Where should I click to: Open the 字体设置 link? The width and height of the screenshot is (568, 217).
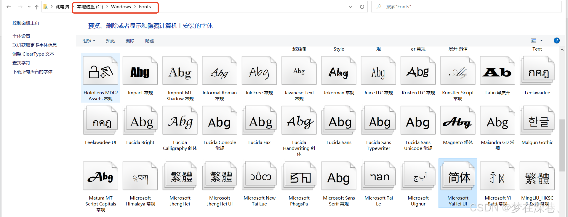[x=21, y=36]
